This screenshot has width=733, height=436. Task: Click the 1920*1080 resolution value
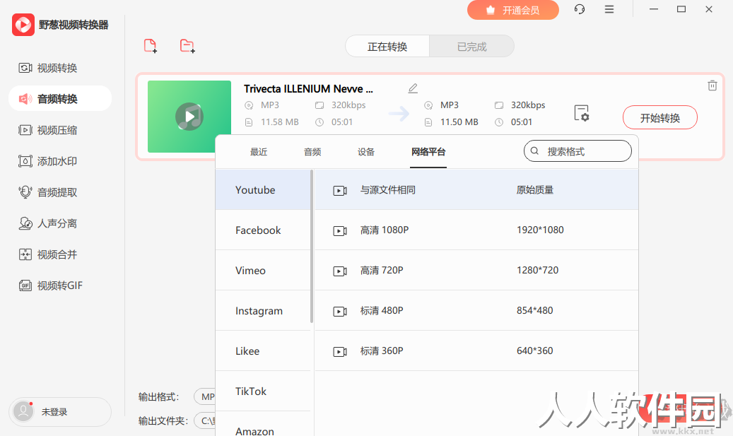(540, 230)
